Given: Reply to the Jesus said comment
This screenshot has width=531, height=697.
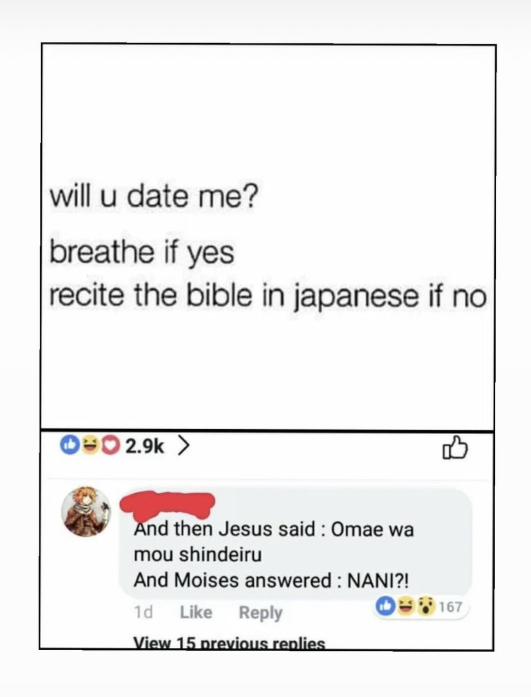Looking at the screenshot, I should pos(261,613).
